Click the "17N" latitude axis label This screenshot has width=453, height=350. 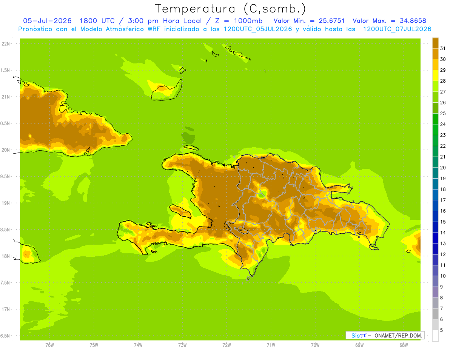(6, 309)
